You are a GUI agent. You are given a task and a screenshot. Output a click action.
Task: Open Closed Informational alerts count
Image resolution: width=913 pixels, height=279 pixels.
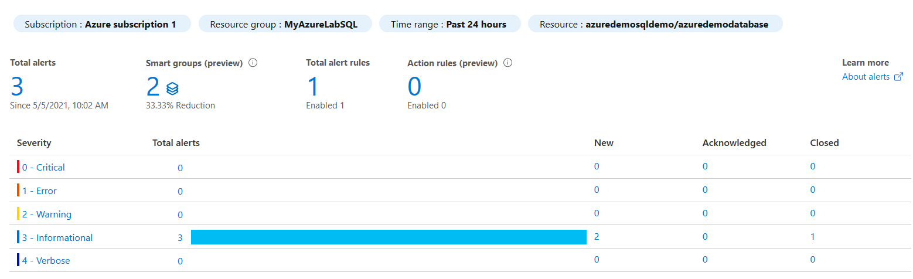click(812, 237)
